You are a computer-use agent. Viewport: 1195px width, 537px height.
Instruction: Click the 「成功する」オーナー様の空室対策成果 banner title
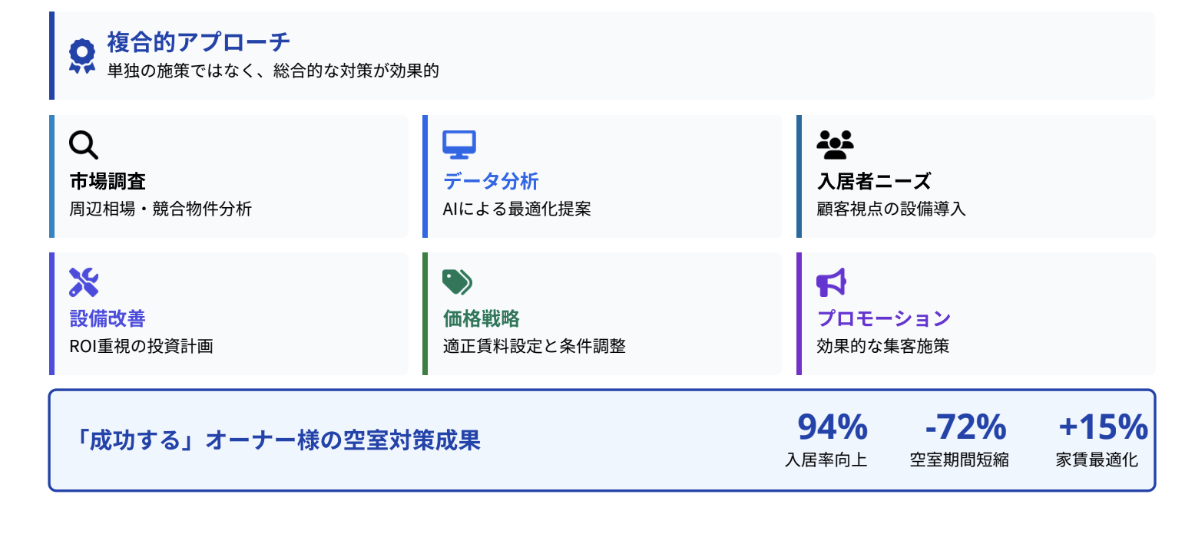pyautogui.click(x=275, y=440)
